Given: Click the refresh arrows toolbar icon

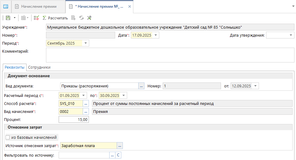Looking at the screenshot, I should point(81,18).
